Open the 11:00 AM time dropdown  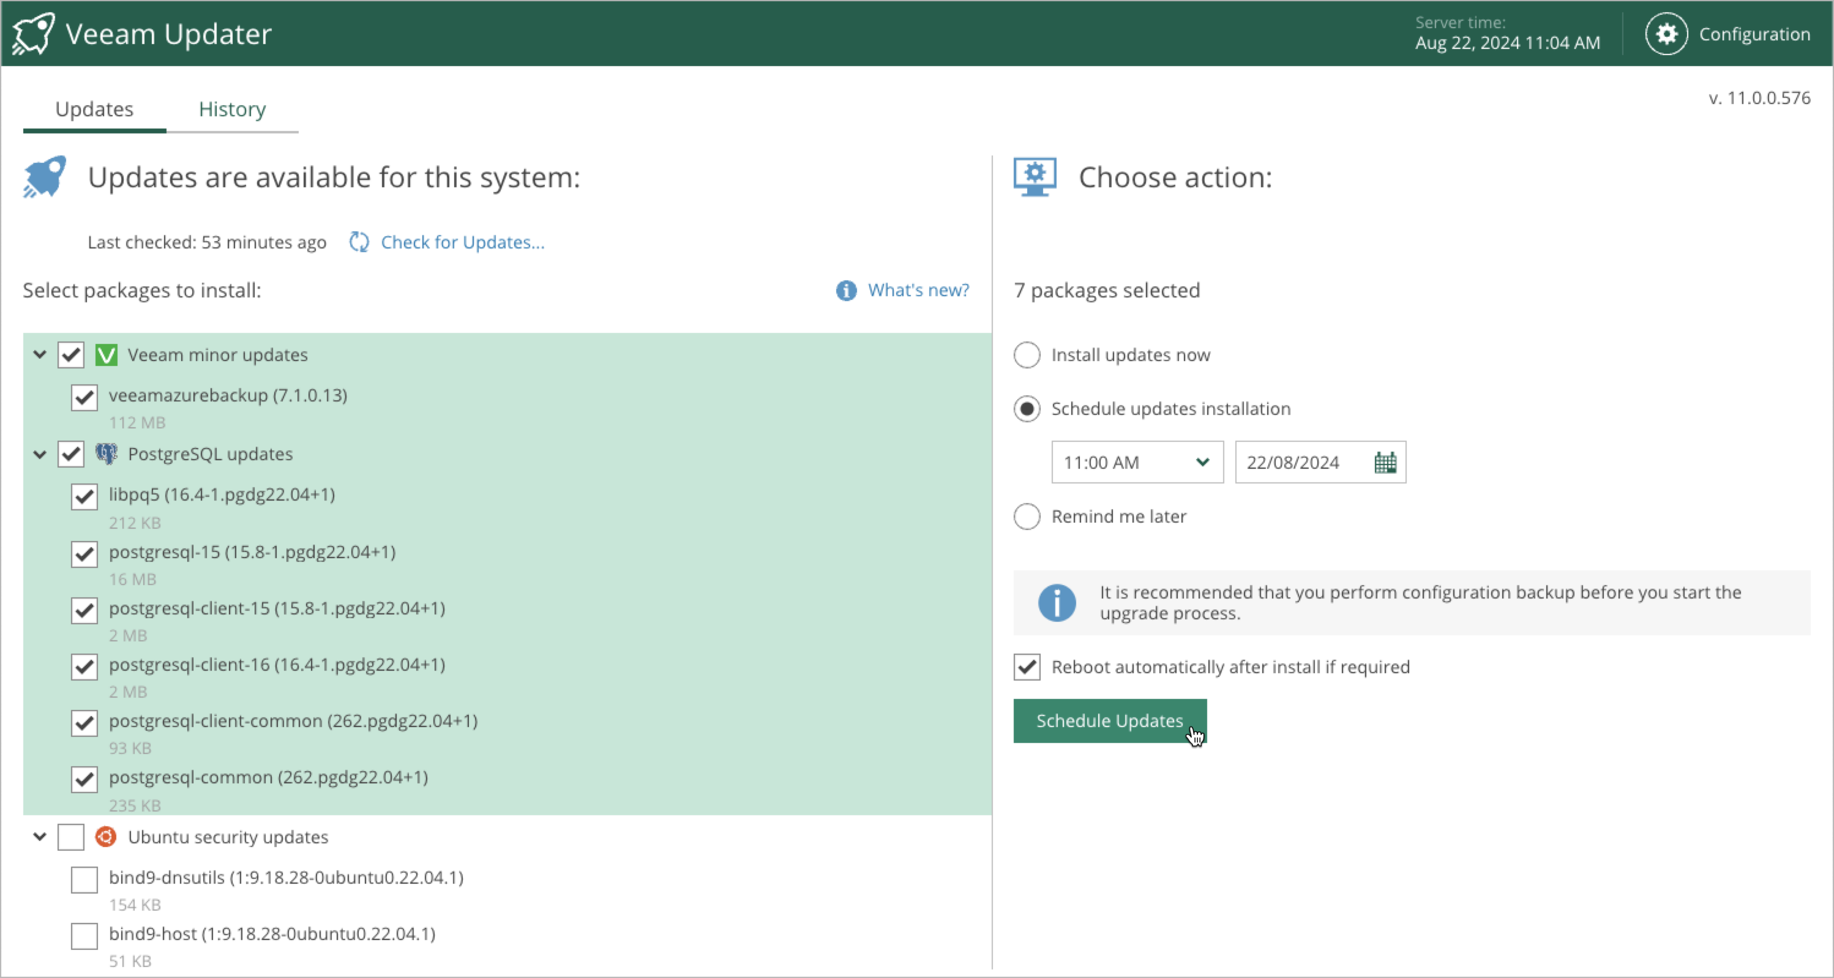[1137, 463]
